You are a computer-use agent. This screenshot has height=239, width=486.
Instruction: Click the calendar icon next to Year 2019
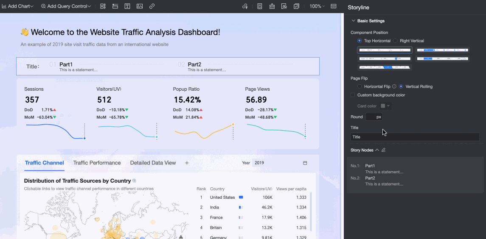click(x=305, y=163)
